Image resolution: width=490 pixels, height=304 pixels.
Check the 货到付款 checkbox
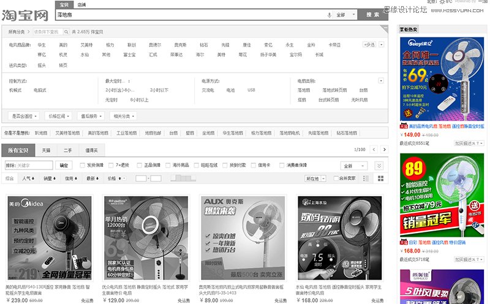[x=225, y=165]
